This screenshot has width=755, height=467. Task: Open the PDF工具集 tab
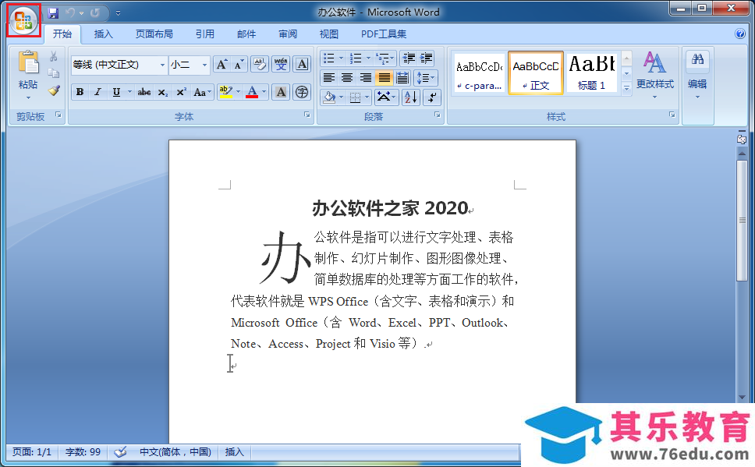click(x=384, y=34)
